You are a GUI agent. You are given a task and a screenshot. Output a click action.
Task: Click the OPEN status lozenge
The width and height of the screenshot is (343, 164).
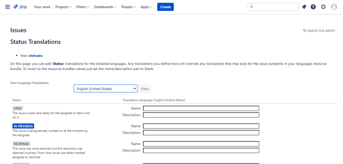click(x=18, y=108)
